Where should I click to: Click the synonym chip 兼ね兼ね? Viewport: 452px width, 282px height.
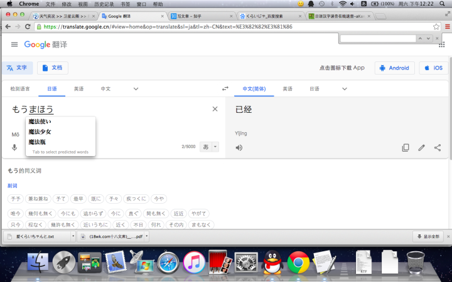pos(38,199)
